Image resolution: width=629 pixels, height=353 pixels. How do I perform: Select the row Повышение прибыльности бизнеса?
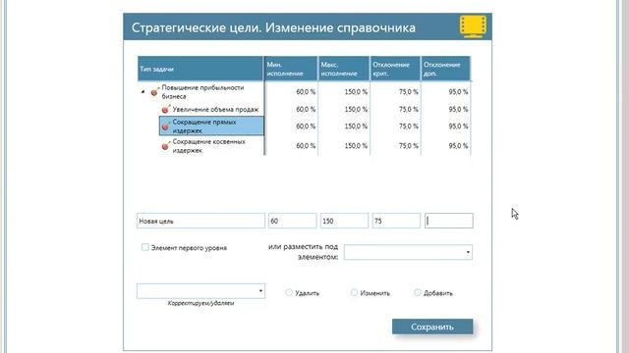(202, 92)
